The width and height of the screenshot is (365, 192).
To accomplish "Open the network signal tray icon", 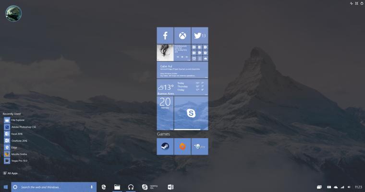I will click(342, 187).
